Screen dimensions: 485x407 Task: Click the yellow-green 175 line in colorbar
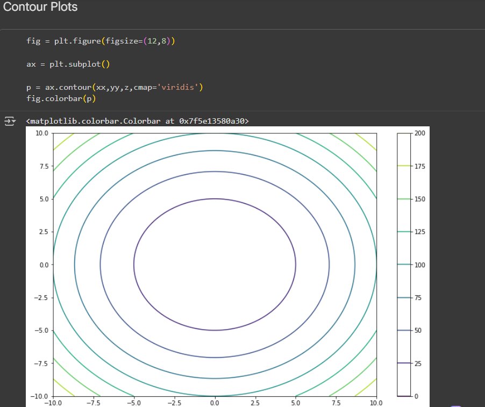(x=404, y=166)
